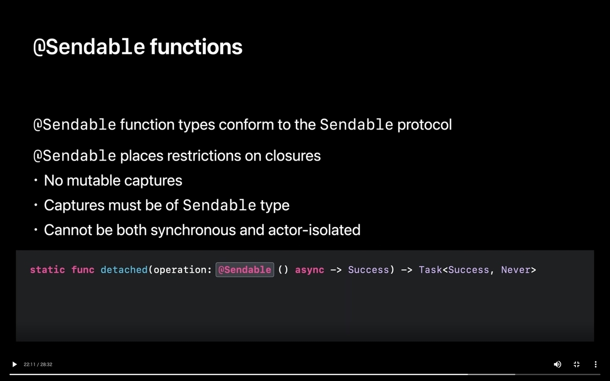
Task: Click the played portion of the progress bar
Action: 238,374
